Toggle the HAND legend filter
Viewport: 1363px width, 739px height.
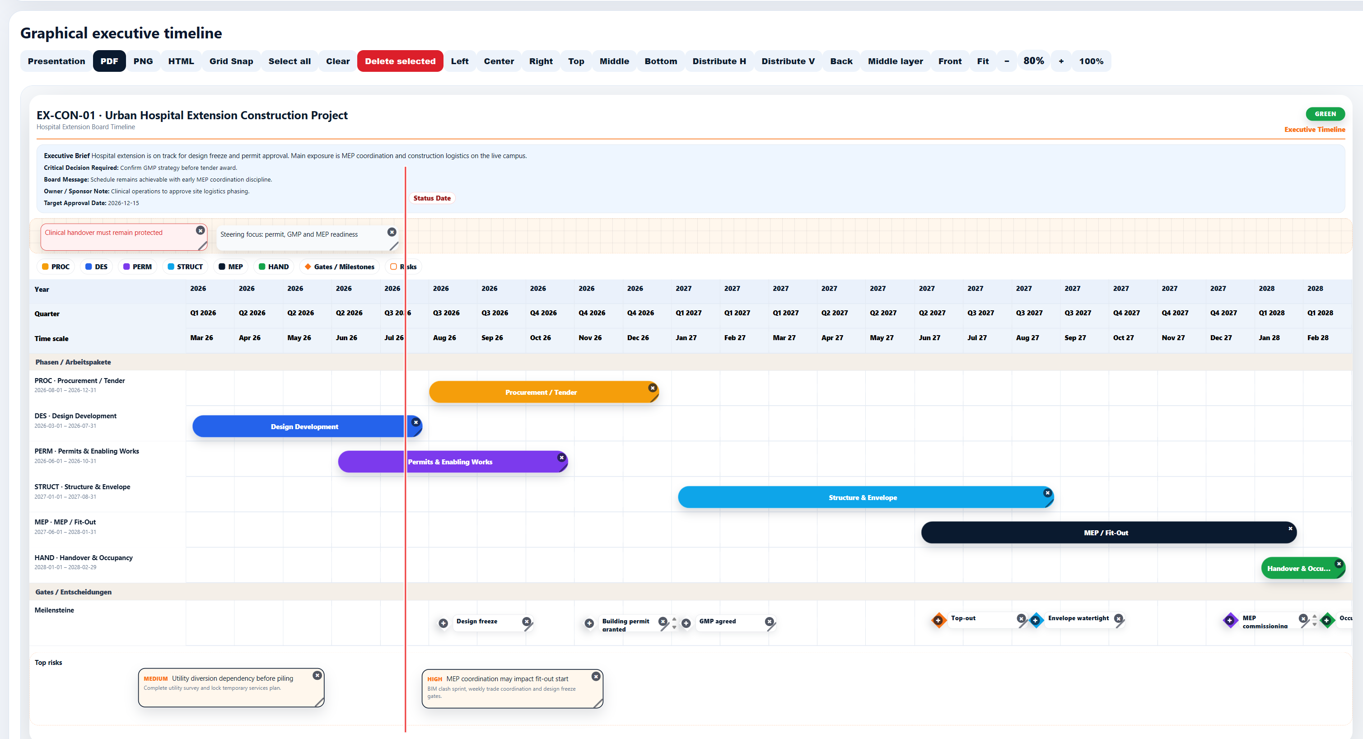pos(274,267)
